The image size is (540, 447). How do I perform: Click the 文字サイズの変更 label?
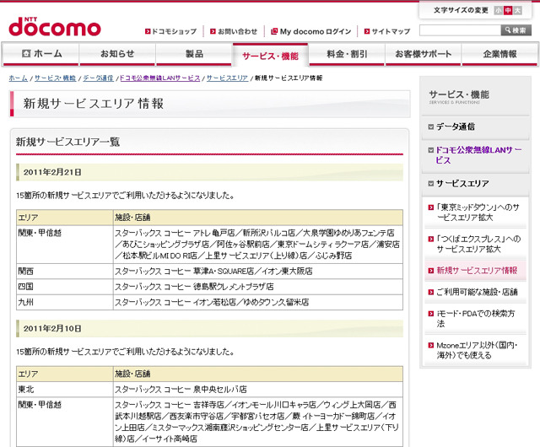pos(461,10)
